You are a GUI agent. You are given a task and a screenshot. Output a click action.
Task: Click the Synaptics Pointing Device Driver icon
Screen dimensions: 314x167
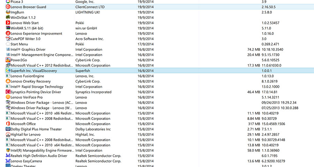coord(8,92)
